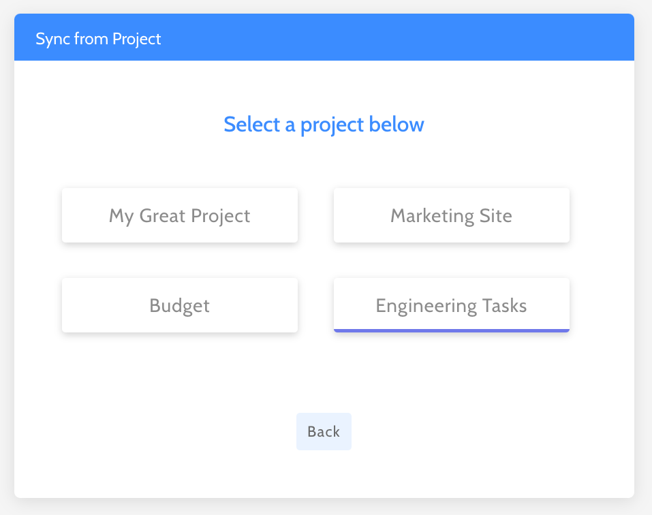Return to previous screen via Back
Image resolution: width=652 pixels, height=515 pixels.
324,431
